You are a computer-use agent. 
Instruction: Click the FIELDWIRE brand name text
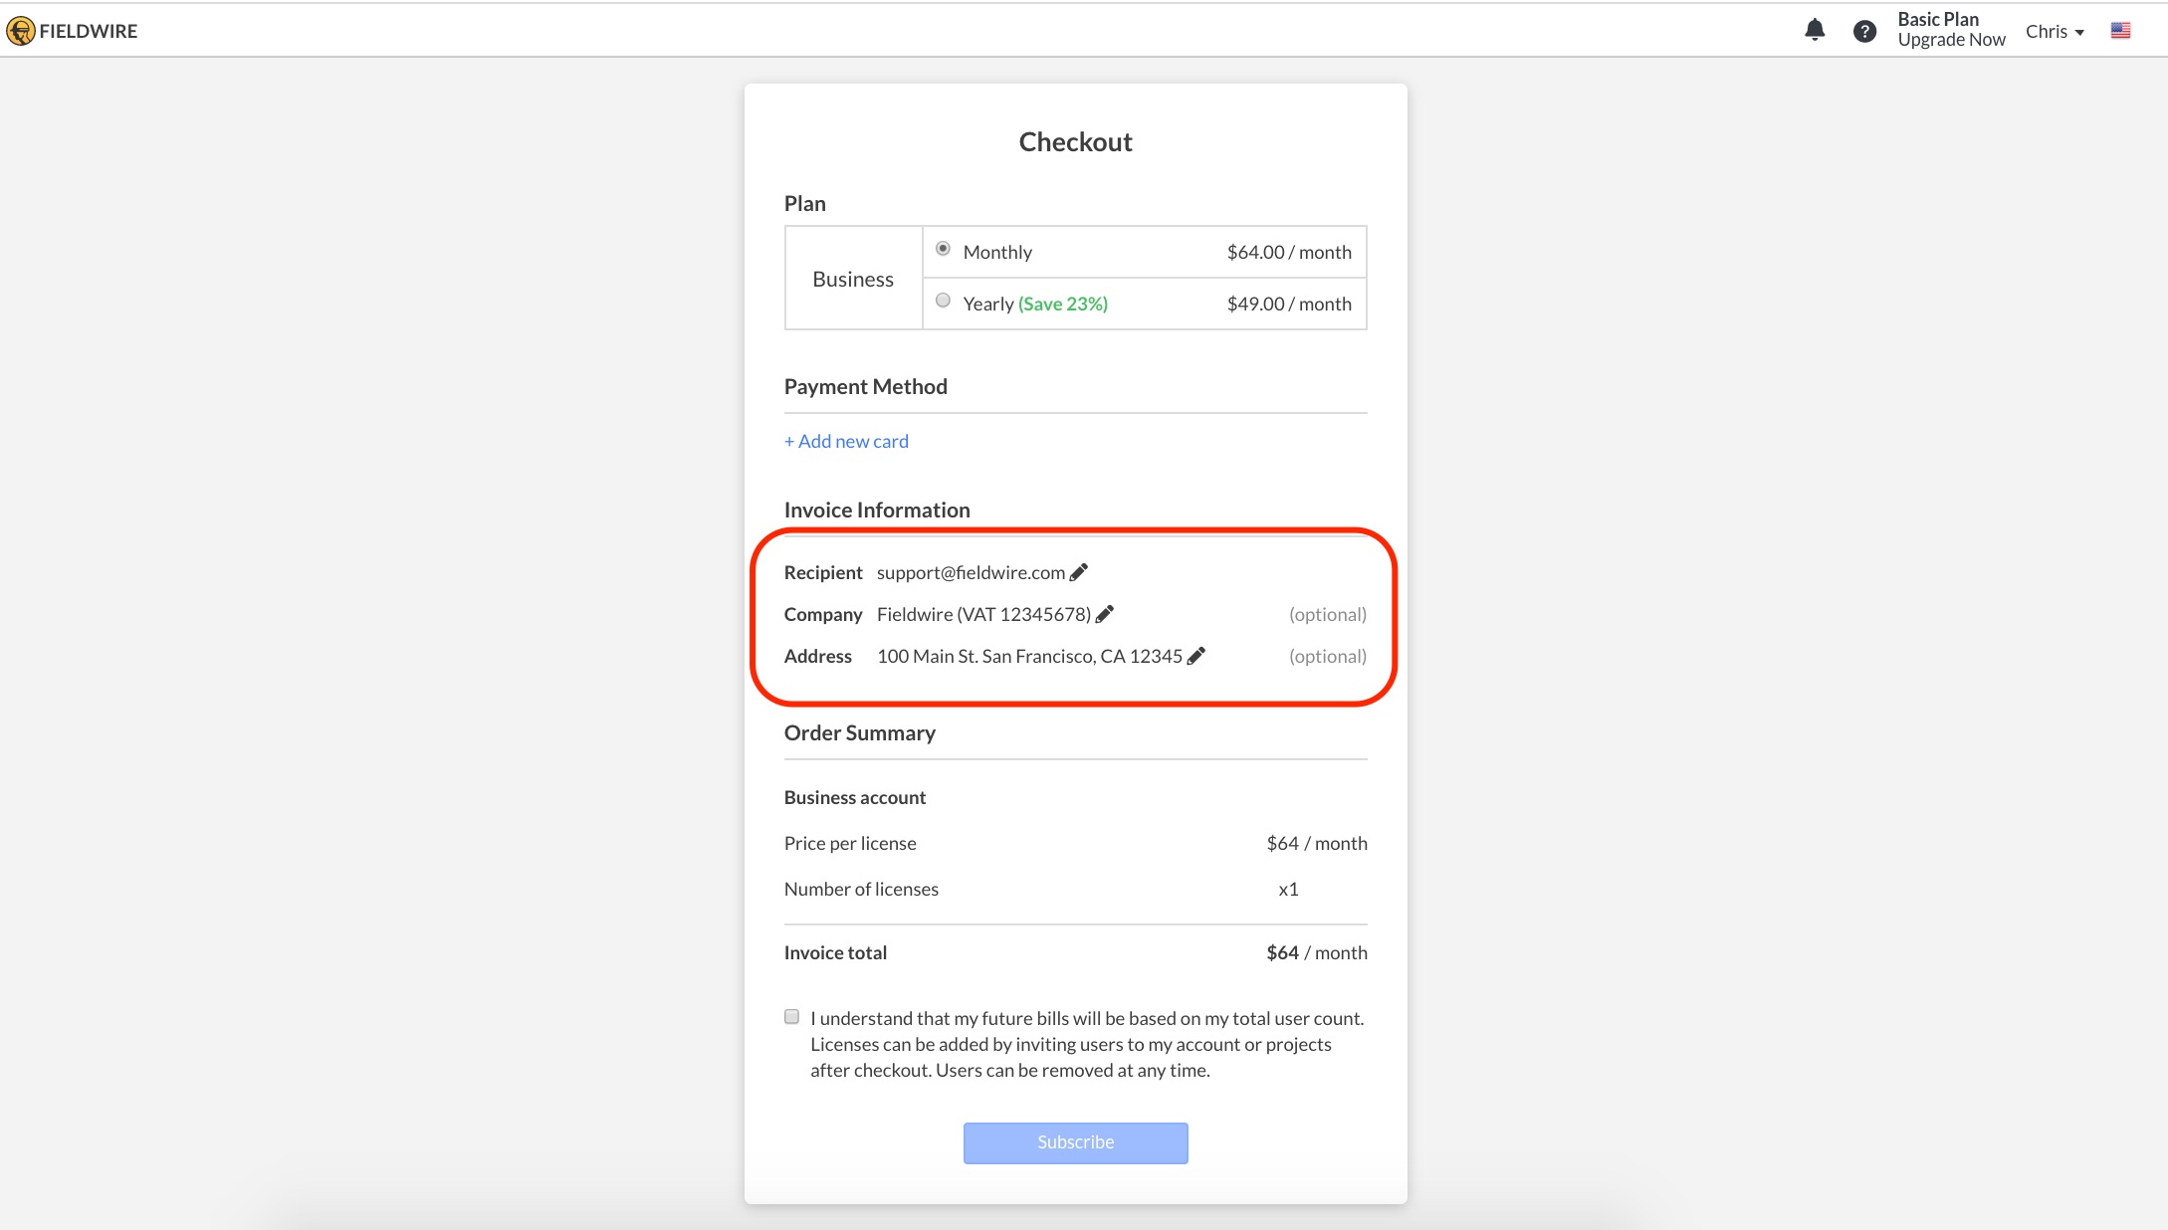[89, 31]
